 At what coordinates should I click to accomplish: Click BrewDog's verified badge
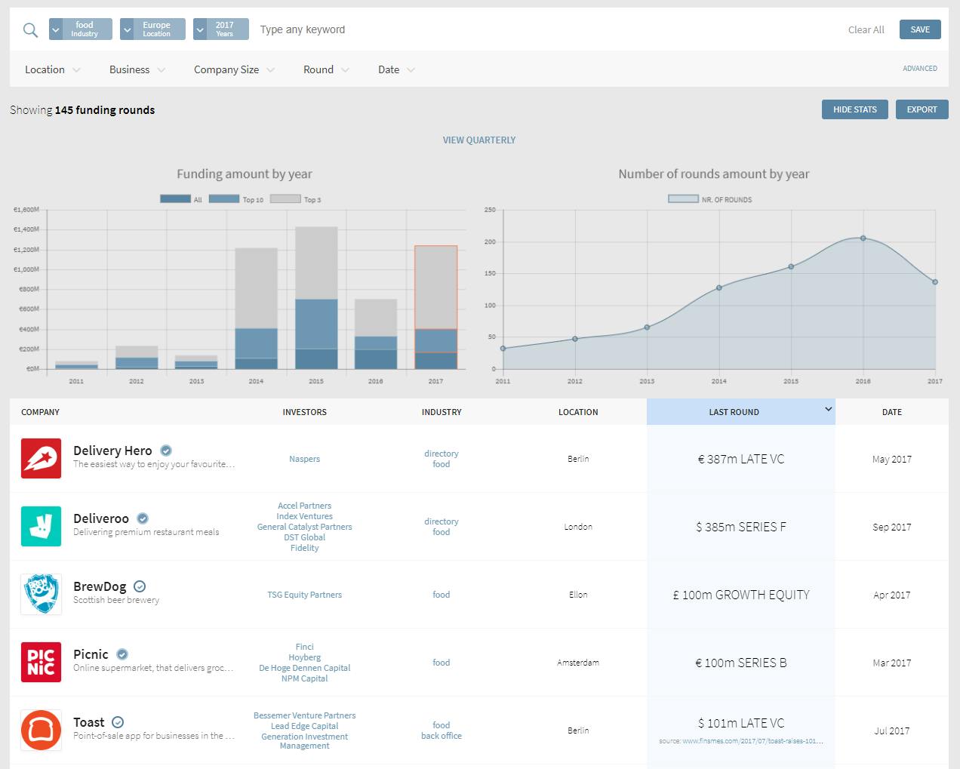140,586
